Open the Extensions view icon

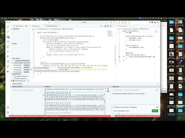coord(8,47)
